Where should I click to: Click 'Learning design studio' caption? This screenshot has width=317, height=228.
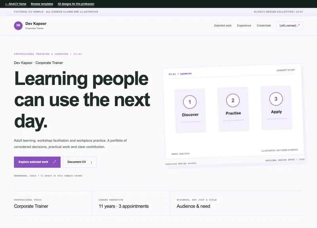point(181,163)
